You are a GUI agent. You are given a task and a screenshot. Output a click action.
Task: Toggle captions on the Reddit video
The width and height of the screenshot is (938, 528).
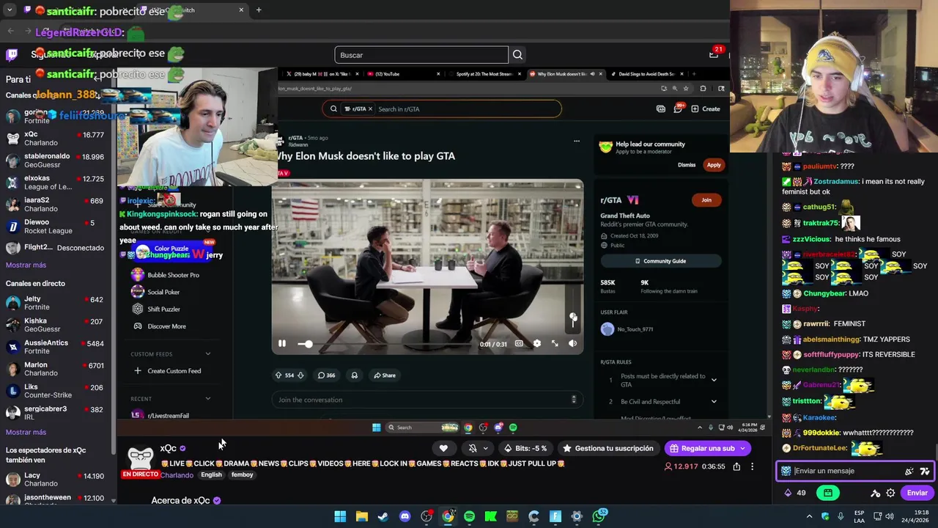[x=519, y=343]
